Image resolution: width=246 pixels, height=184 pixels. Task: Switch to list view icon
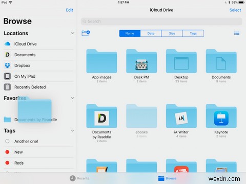[237, 33]
